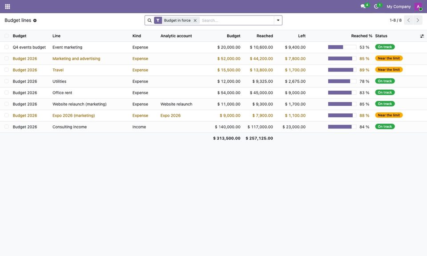Screen dimensions: 427x256
Task: Click the Q4 events budget cell
Action: point(29,48)
